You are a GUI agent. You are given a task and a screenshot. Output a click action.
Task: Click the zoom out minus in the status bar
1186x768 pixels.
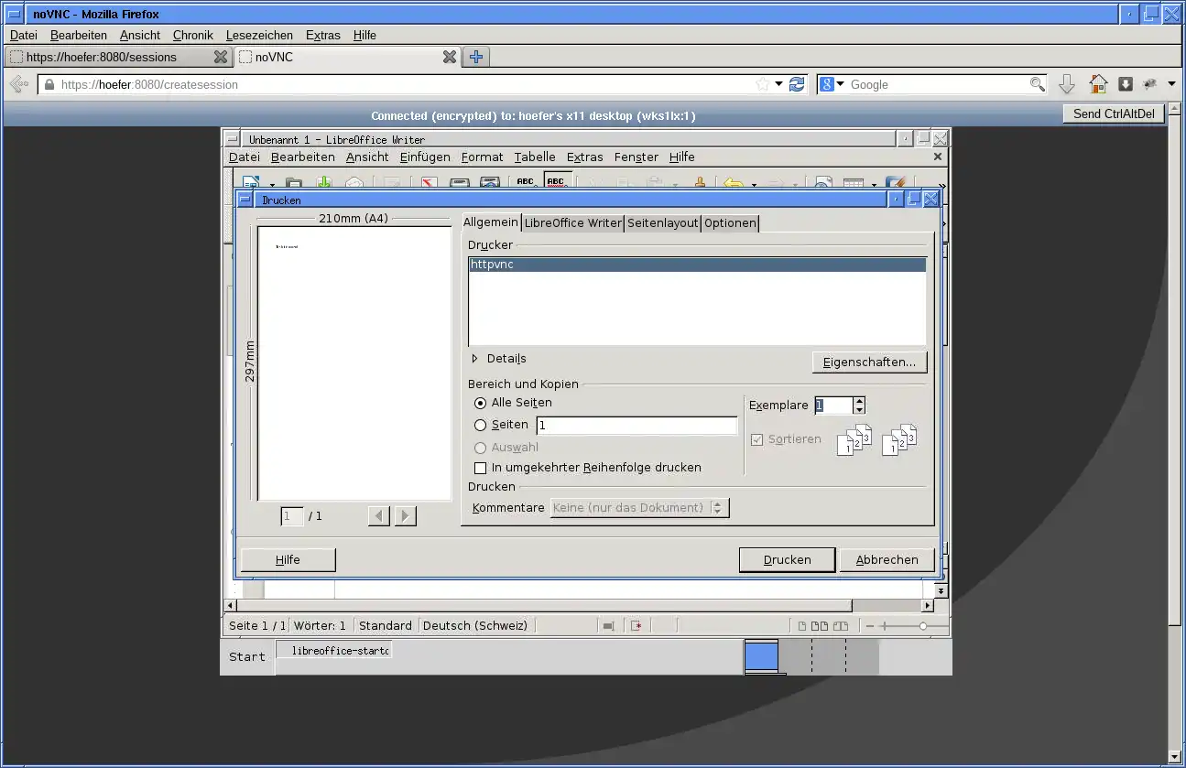[x=870, y=626]
